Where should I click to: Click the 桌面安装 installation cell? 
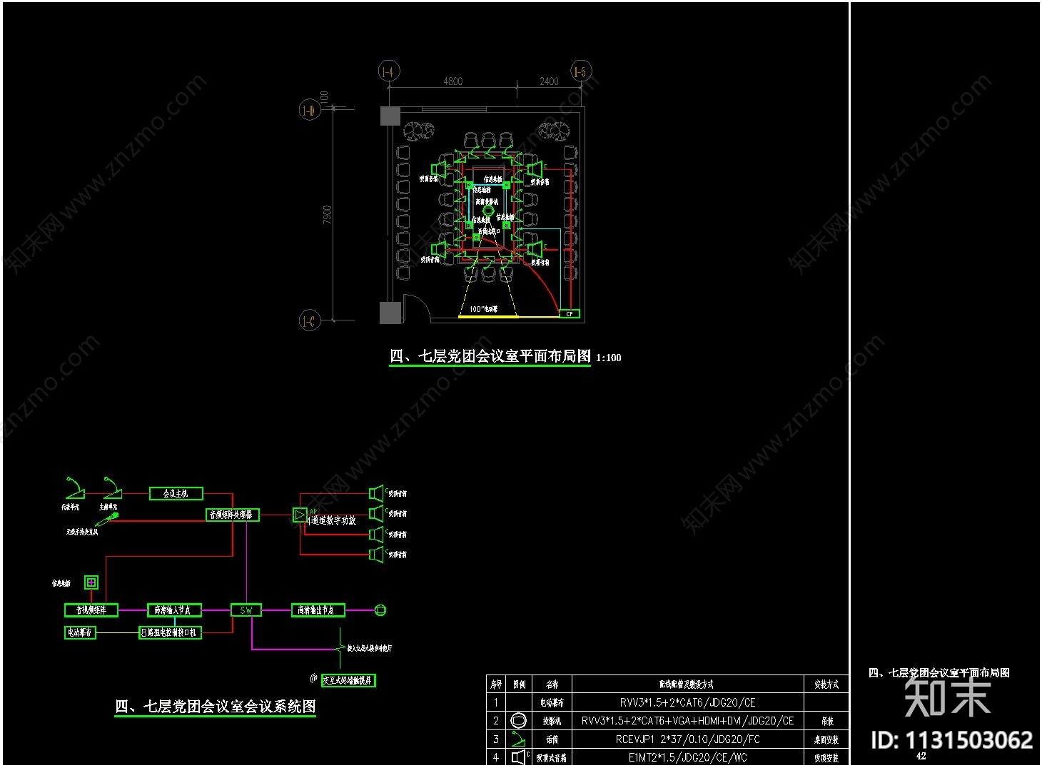pos(826,739)
